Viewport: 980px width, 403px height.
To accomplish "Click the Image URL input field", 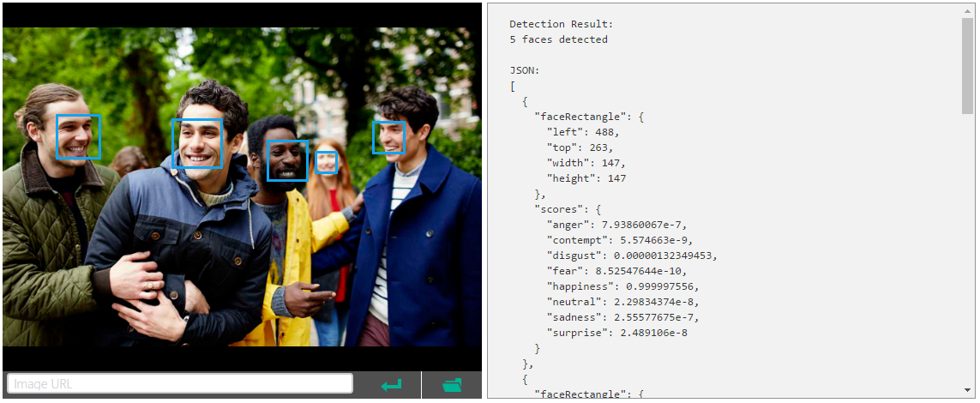I will (180, 383).
